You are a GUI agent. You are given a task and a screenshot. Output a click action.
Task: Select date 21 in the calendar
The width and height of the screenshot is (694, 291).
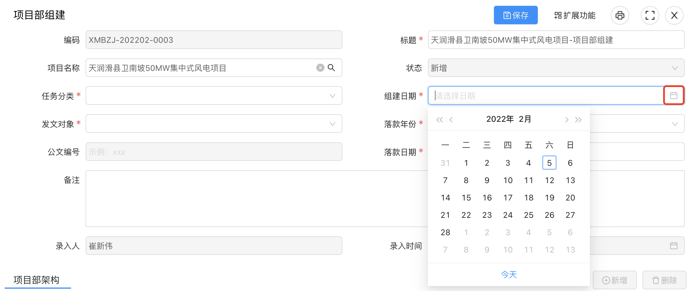pyautogui.click(x=445, y=215)
